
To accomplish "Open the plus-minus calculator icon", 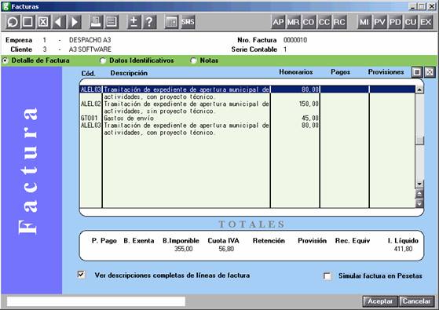I will click(x=134, y=22).
